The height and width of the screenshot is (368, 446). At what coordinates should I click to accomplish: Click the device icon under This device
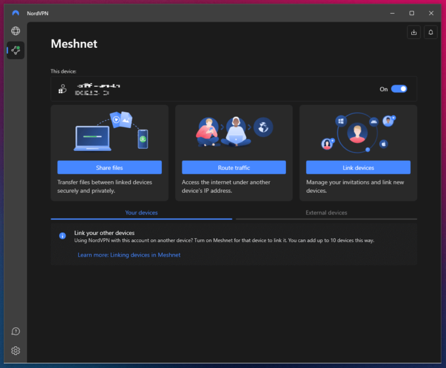pos(63,89)
